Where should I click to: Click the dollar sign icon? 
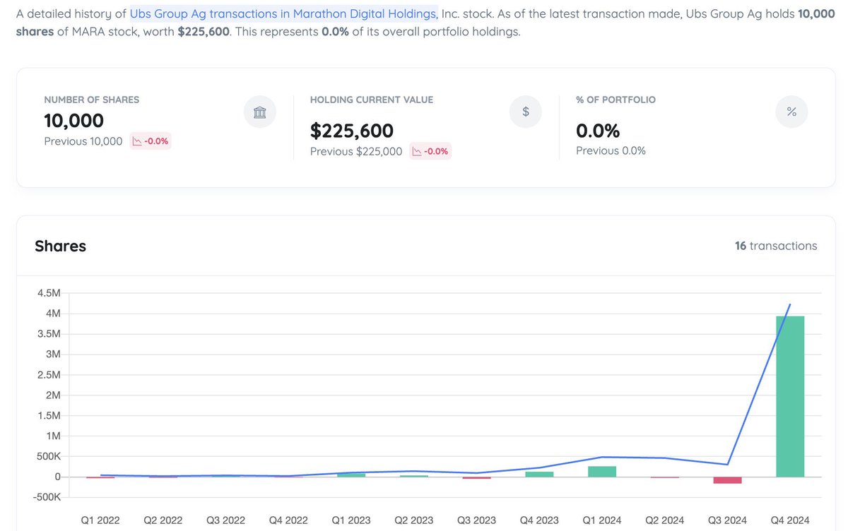coord(526,112)
